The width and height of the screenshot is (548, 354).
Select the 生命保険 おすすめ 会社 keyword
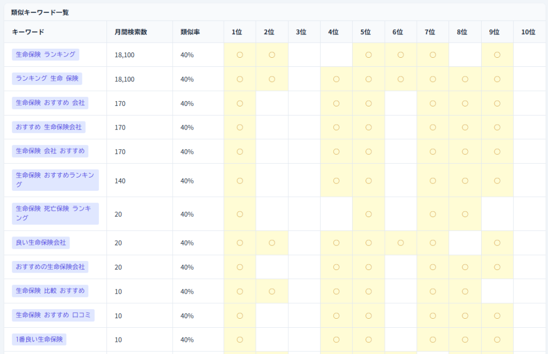point(50,103)
